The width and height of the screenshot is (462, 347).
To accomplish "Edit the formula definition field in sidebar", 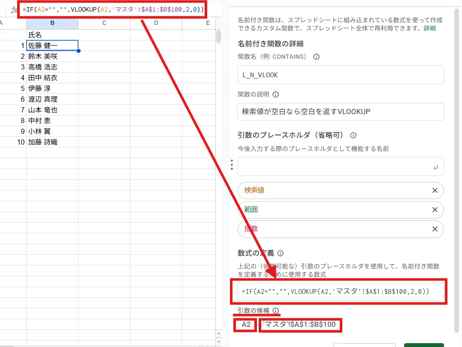I will [x=341, y=292].
